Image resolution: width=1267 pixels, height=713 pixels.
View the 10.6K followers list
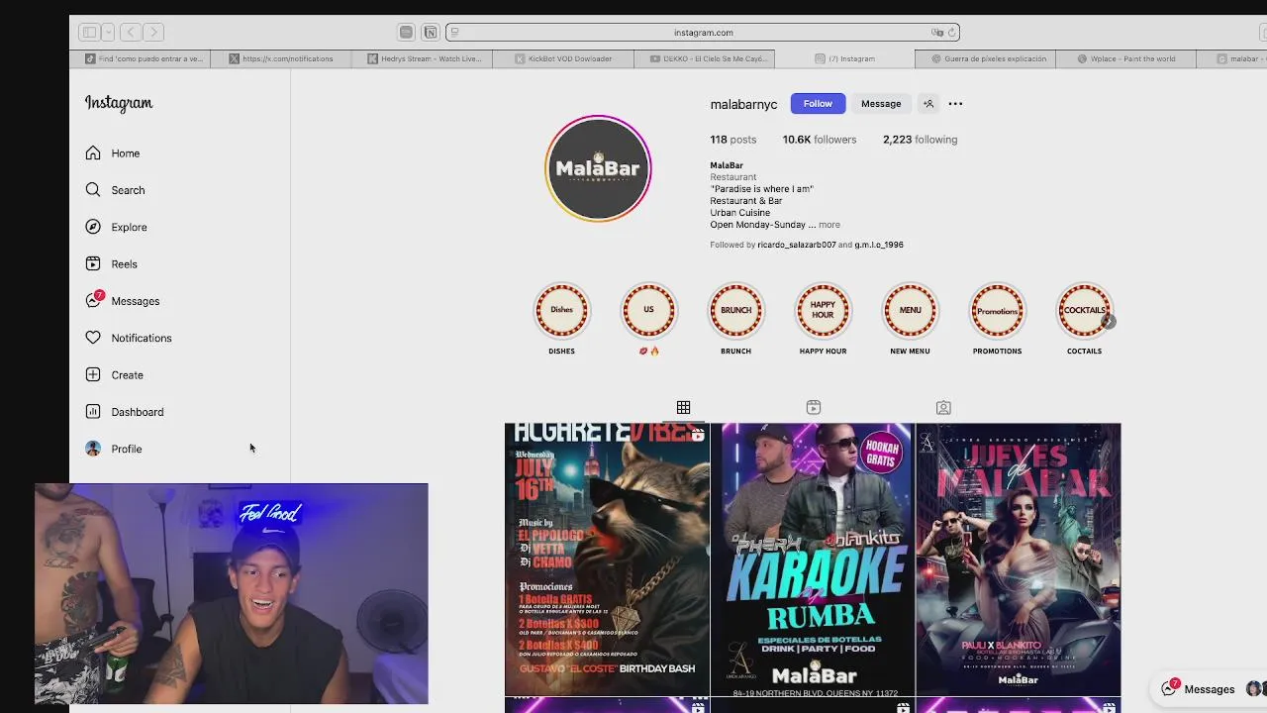pyautogui.click(x=820, y=140)
